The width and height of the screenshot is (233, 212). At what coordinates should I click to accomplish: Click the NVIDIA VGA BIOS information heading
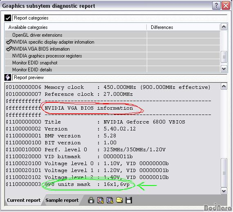[89, 108]
